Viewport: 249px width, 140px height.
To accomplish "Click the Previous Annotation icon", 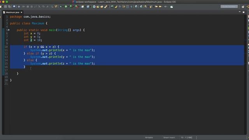I will coord(151,7).
